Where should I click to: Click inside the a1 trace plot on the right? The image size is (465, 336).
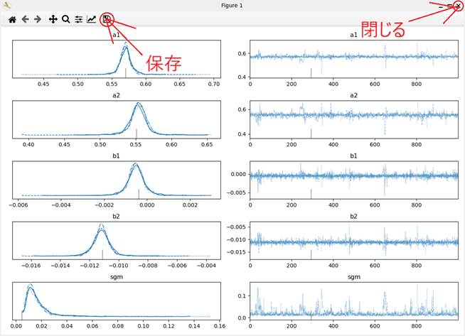[354, 58]
